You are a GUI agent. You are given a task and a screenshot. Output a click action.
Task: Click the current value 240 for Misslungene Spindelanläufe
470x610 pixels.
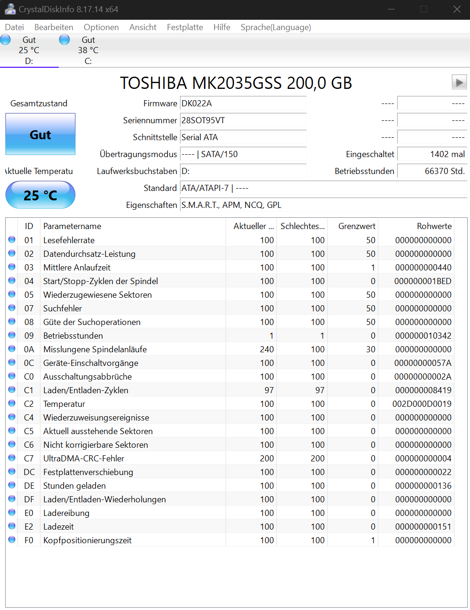[x=267, y=349]
